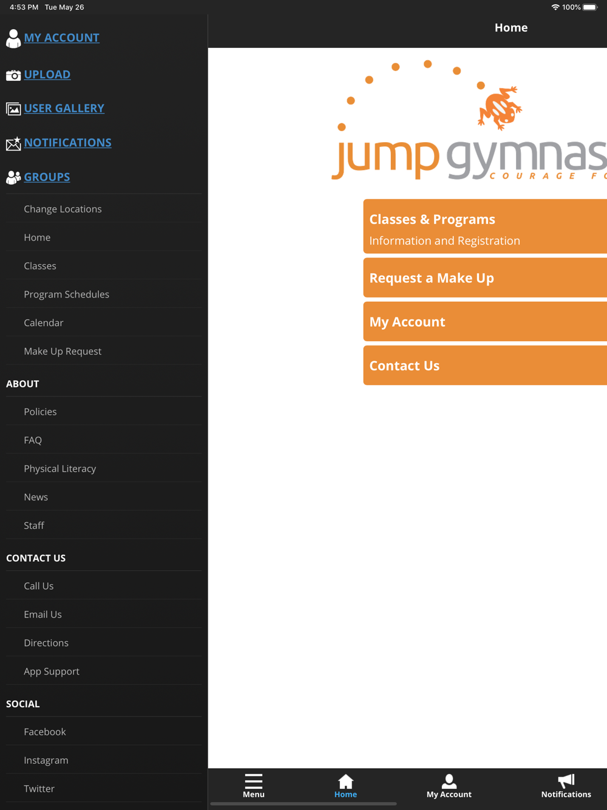The width and height of the screenshot is (607, 810).
Task: Tap the CONTACT US section header
Action: pos(36,558)
